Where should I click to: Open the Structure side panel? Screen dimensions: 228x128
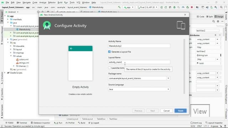(2, 78)
